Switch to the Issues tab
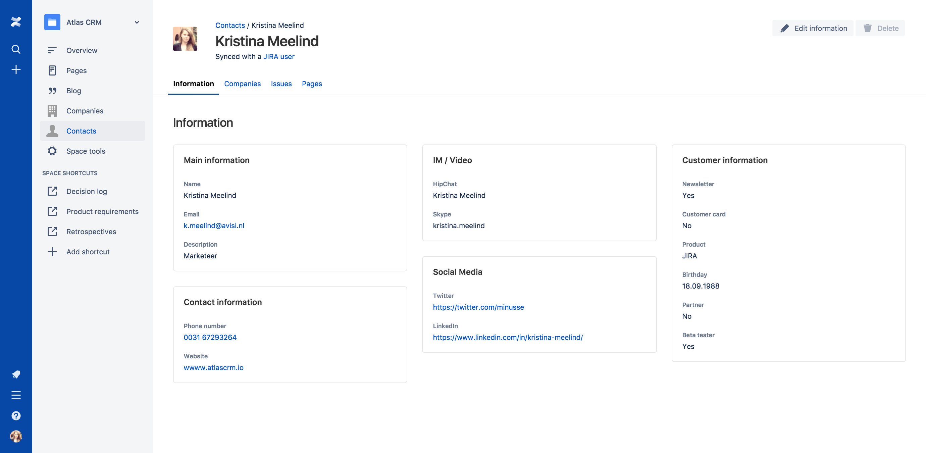926x453 pixels. click(x=281, y=84)
